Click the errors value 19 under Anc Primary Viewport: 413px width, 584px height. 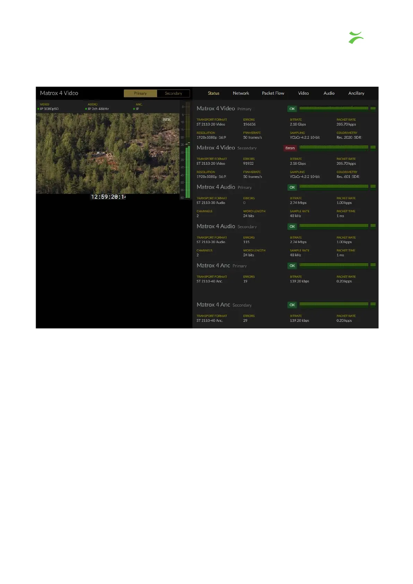click(x=245, y=281)
